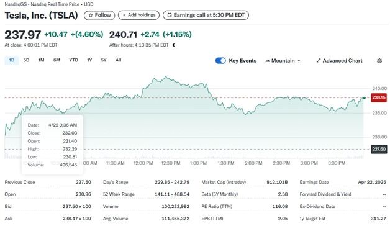Click the Forward Dividend & Yield label
This screenshot has width=390, height=226.
(325, 194)
